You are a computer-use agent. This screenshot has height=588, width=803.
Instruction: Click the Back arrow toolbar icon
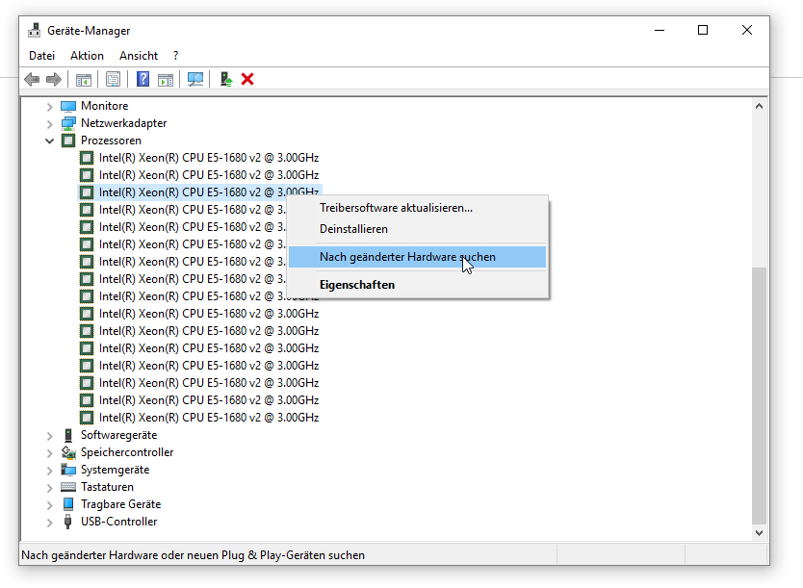pos(32,79)
